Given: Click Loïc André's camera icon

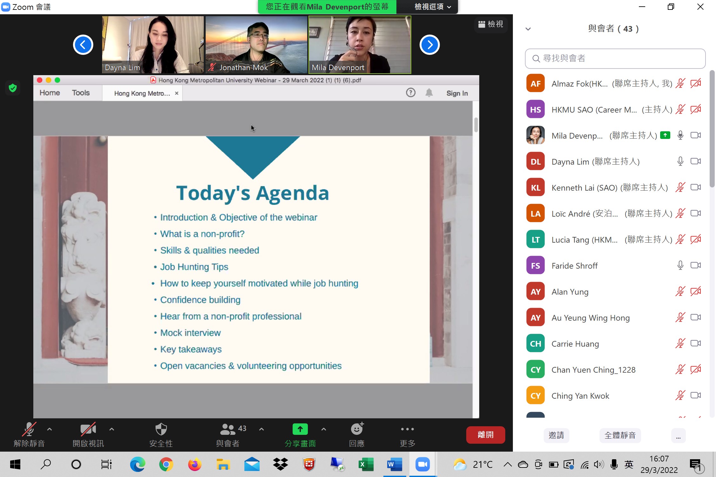Looking at the screenshot, I should pyautogui.click(x=696, y=213).
